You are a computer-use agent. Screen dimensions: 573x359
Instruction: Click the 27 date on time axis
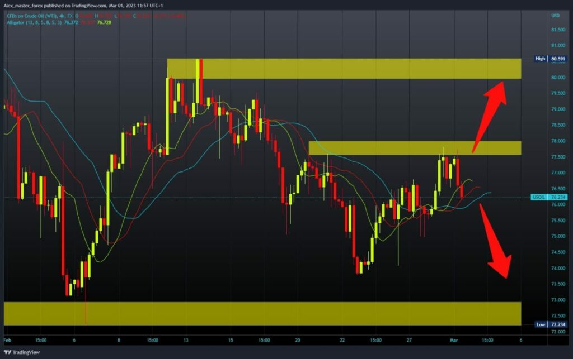(x=410, y=339)
